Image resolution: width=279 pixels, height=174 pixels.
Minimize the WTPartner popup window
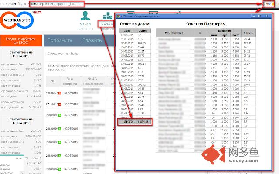point(254,16)
